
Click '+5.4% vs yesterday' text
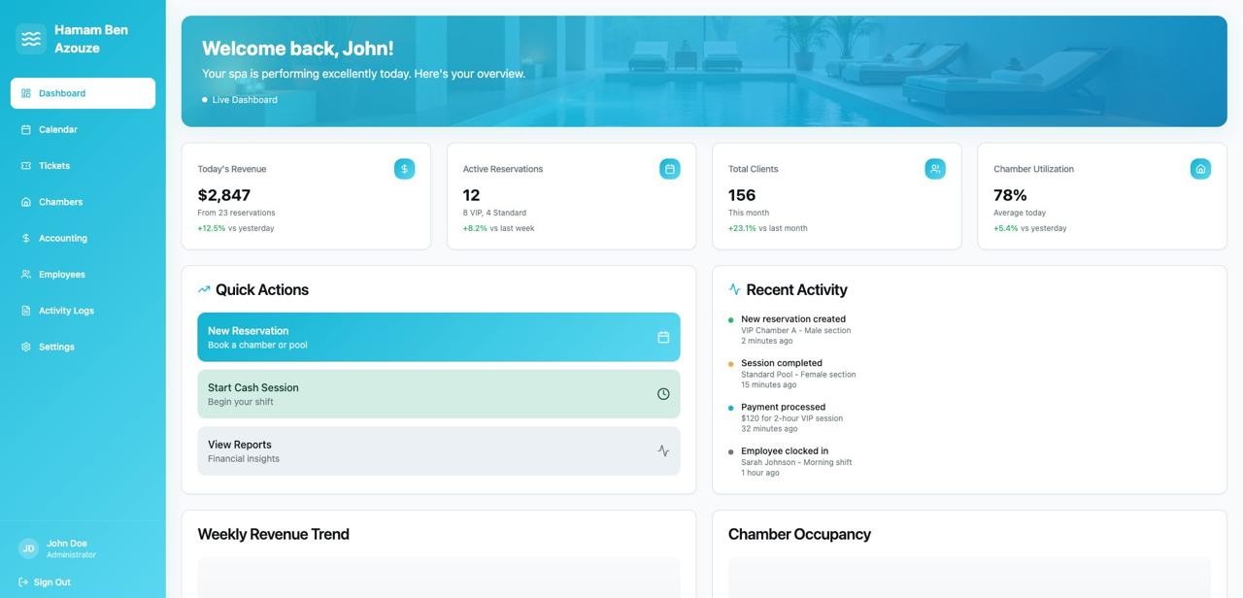pyautogui.click(x=1030, y=228)
